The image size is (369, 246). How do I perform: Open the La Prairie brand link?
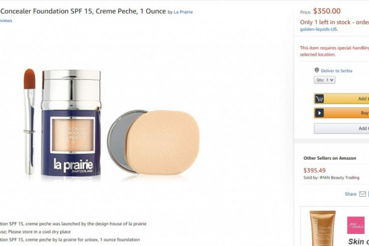[183, 12]
